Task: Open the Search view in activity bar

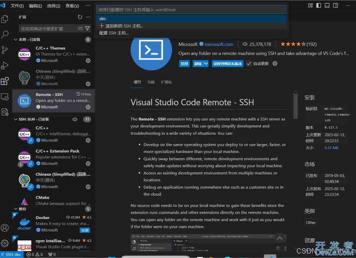Action: coord(5,34)
